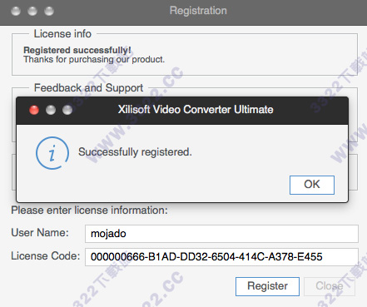The width and height of the screenshot is (367, 307).
Task: Click the Xilisoft dialog's gray zoom button
Action: pyautogui.click(x=67, y=110)
